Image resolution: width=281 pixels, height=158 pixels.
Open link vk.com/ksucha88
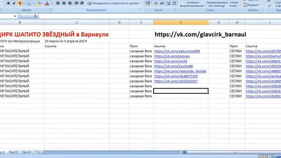point(173,66)
